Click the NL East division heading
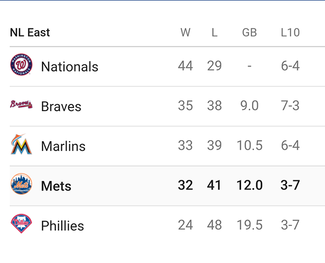 (x=30, y=32)
